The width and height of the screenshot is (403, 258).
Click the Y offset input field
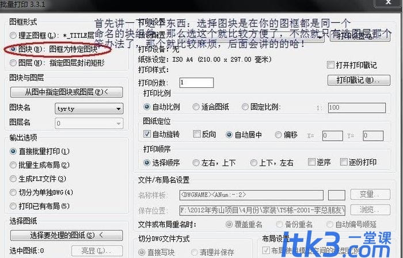tap(373, 136)
